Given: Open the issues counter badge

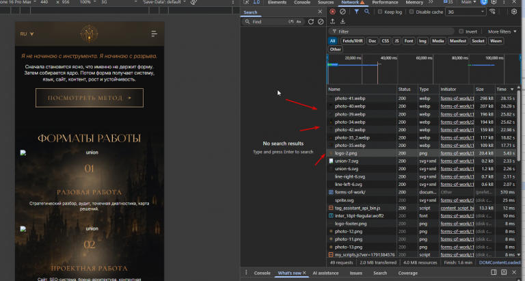Looking at the screenshot, I should point(448,2).
